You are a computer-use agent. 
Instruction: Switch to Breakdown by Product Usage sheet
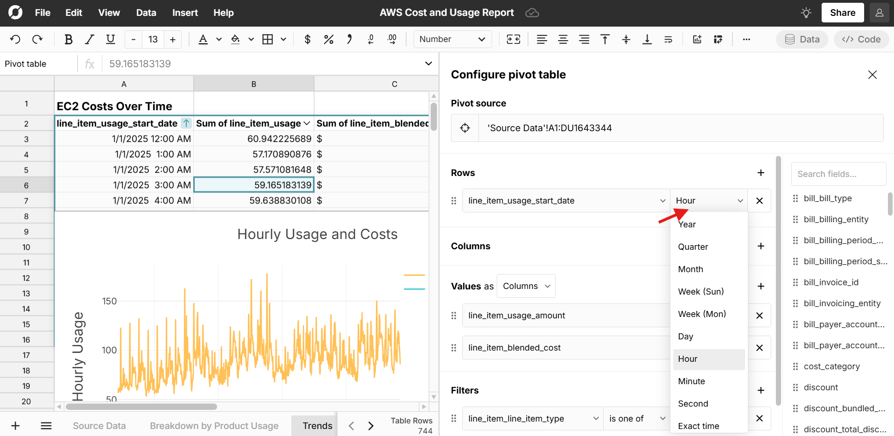[214, 426]
